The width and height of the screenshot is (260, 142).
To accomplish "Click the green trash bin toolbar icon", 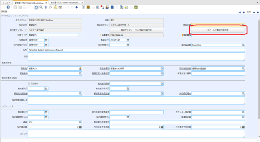I will [136, 7].
